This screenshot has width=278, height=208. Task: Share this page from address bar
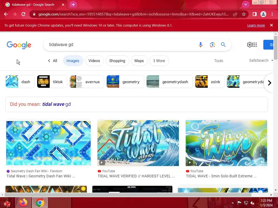pyautogui.click(x=235, y=14)
